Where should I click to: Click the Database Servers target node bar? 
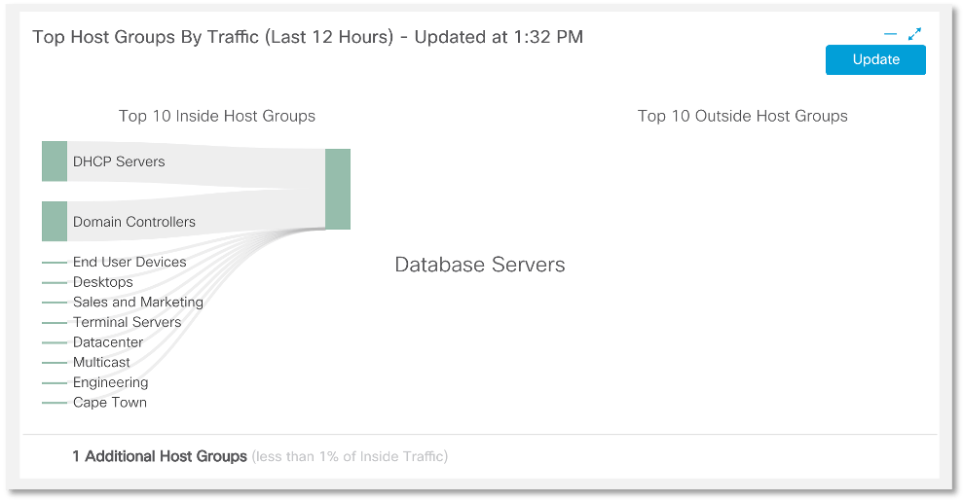tap(338, 189)
